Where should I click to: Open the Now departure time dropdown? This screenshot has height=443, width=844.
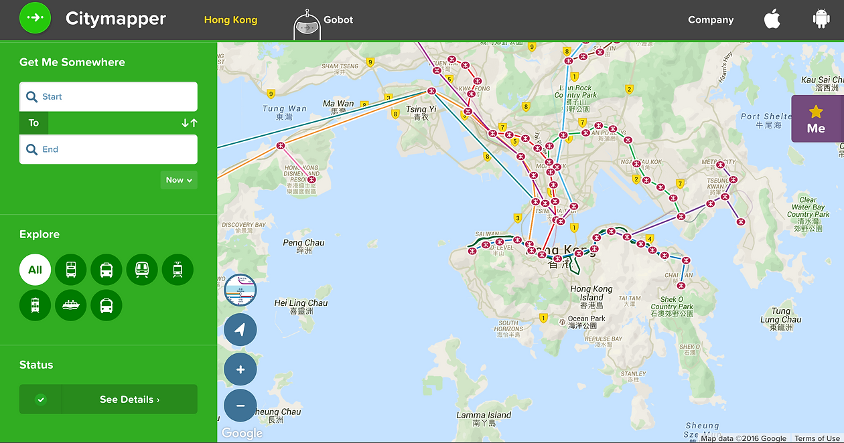pyautogui.click(x=179, y=180)
